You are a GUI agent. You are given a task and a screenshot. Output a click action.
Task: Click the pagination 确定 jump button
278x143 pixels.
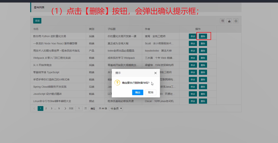point(93,109)
